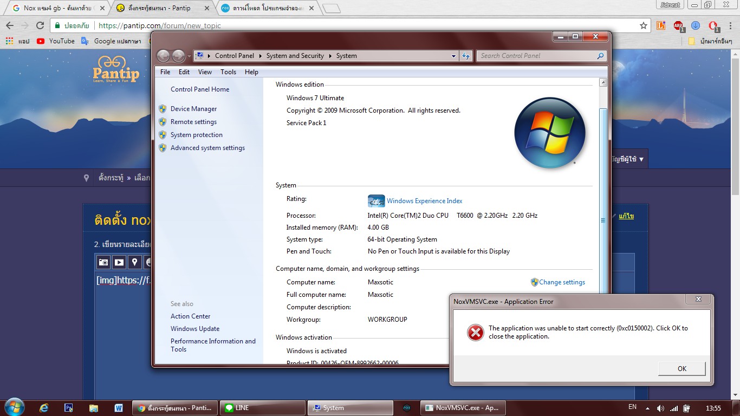
Task: Expand the Control Panel breadcrumb dropdown
Action: click(x=260, y=56)
